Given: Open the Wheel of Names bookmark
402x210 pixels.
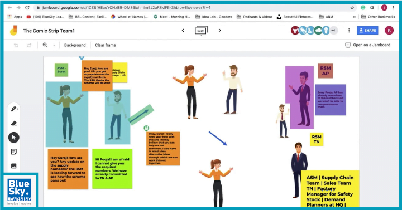Looking at the screenshot, I should point(130,17).
